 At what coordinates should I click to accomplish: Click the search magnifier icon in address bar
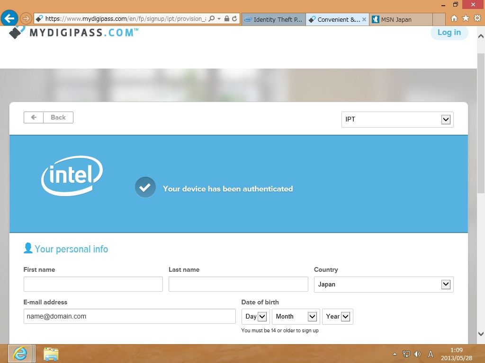tap(212, 18)
